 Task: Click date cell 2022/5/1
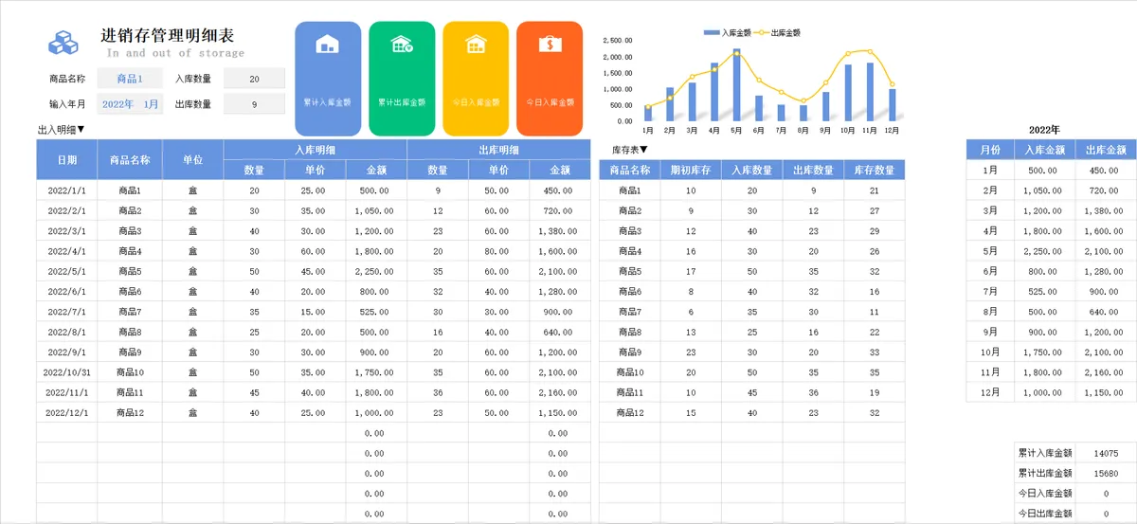(67, 271)
